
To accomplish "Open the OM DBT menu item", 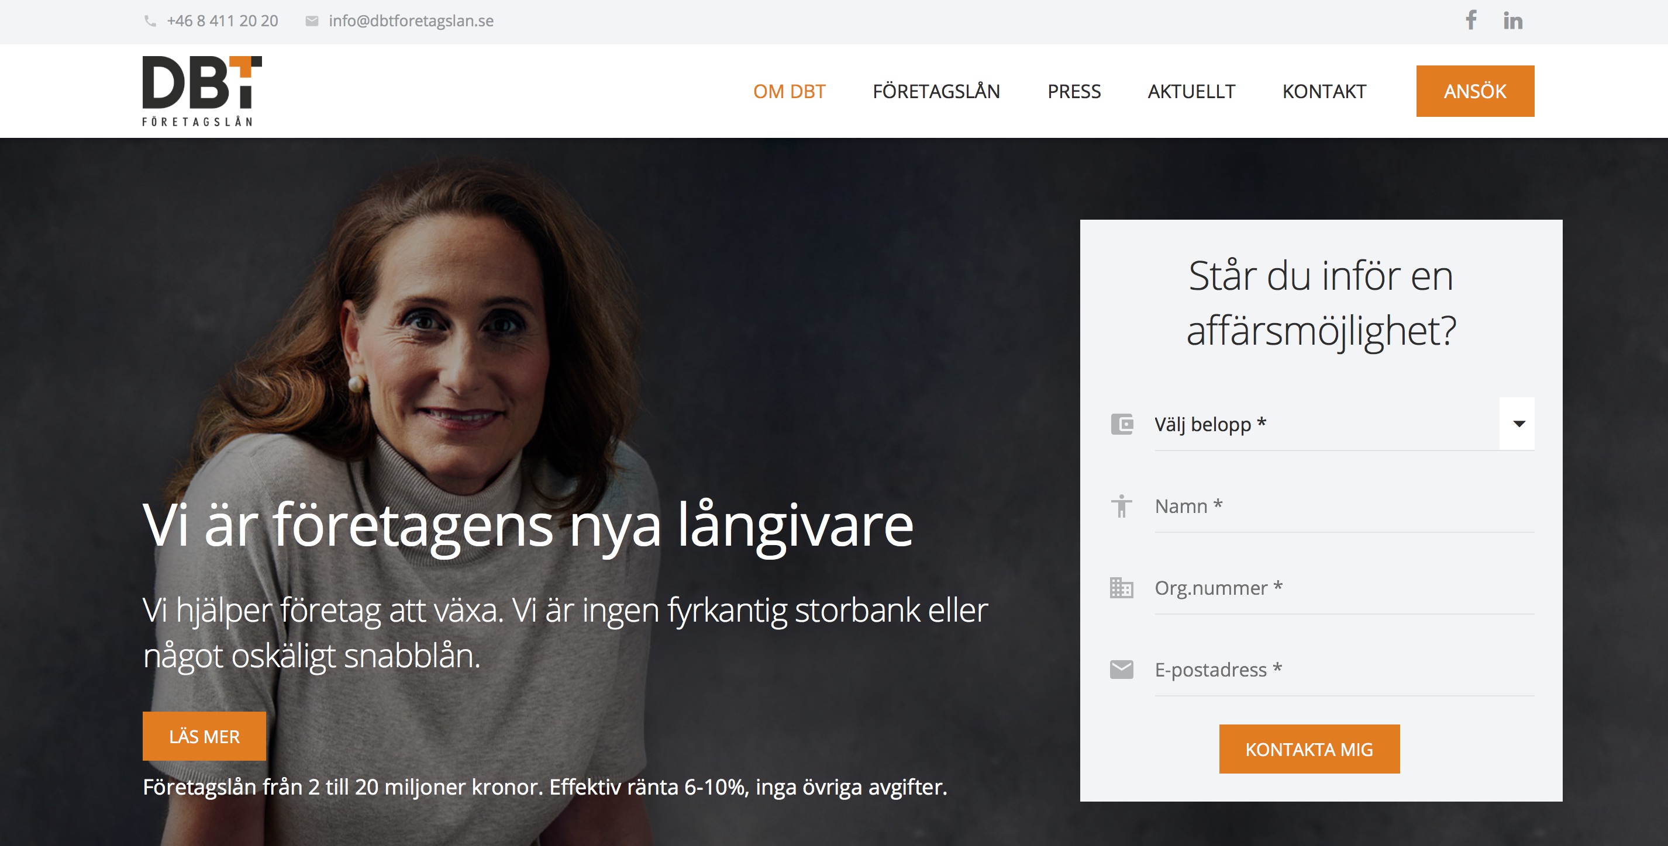I will (790, 91).
